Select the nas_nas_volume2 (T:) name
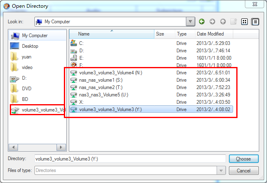267x183 pixels. (101, 87)
